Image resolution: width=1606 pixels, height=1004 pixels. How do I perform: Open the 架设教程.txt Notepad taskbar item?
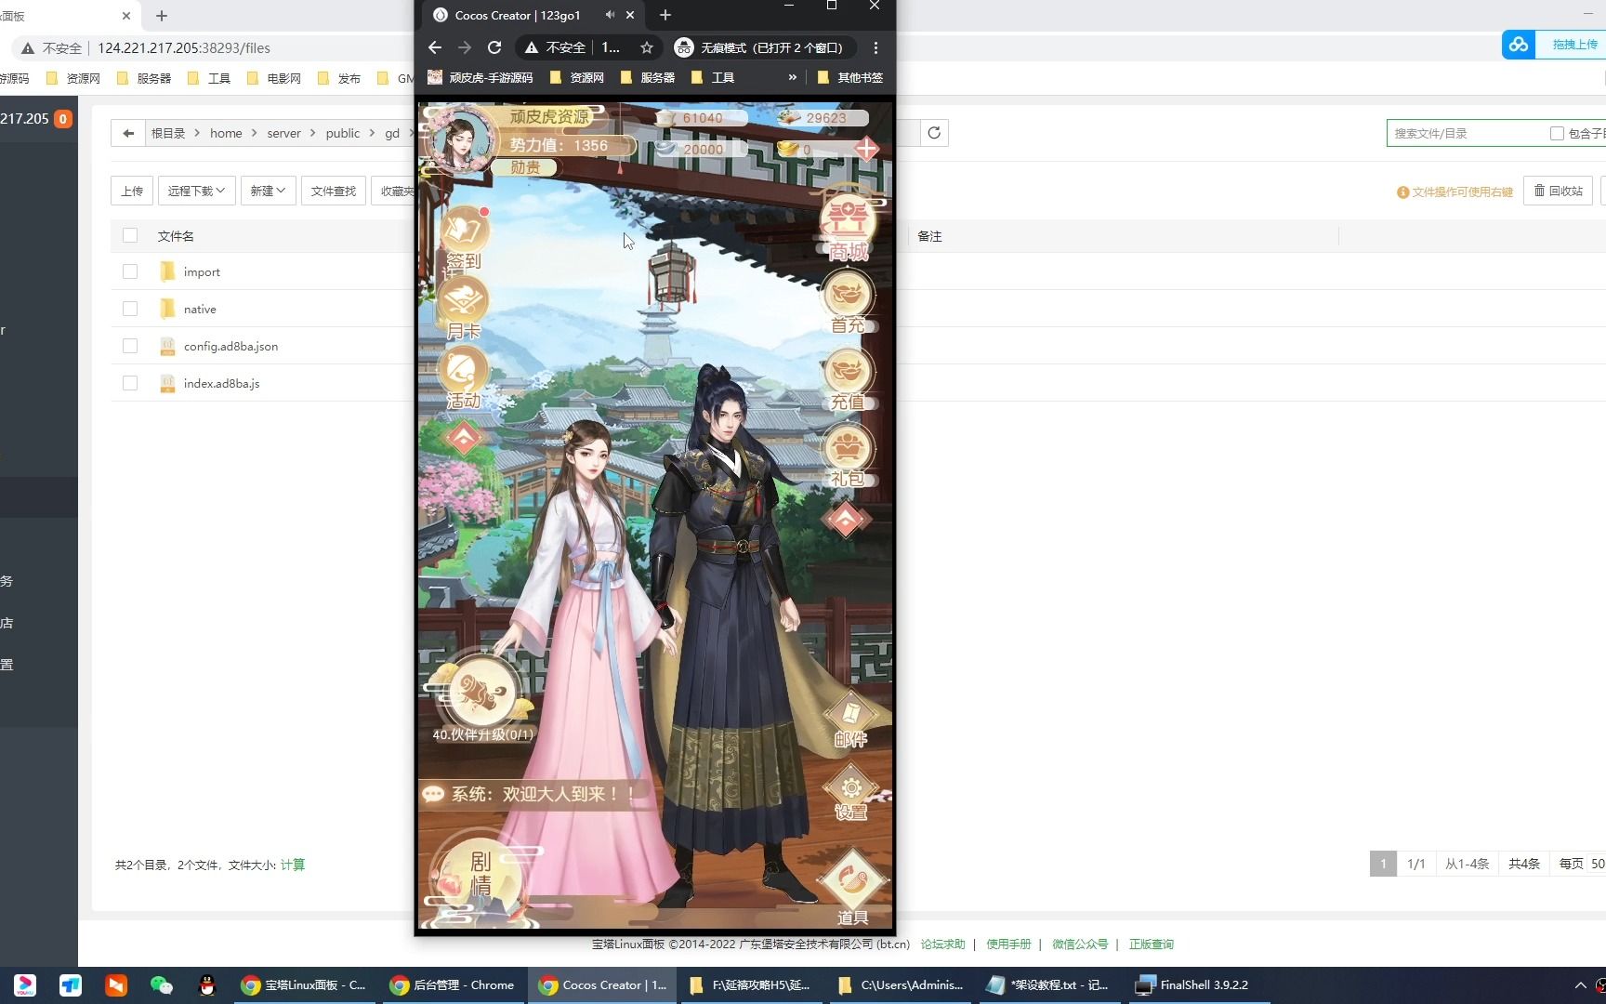click(x=1047, y=984)
